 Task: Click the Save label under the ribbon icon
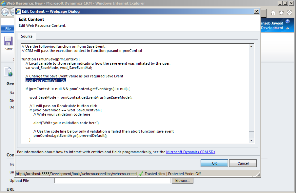tap(9, 49)
